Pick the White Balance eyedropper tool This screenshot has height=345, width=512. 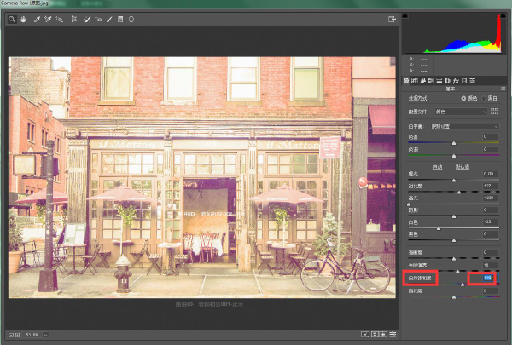tap(37, 18)
